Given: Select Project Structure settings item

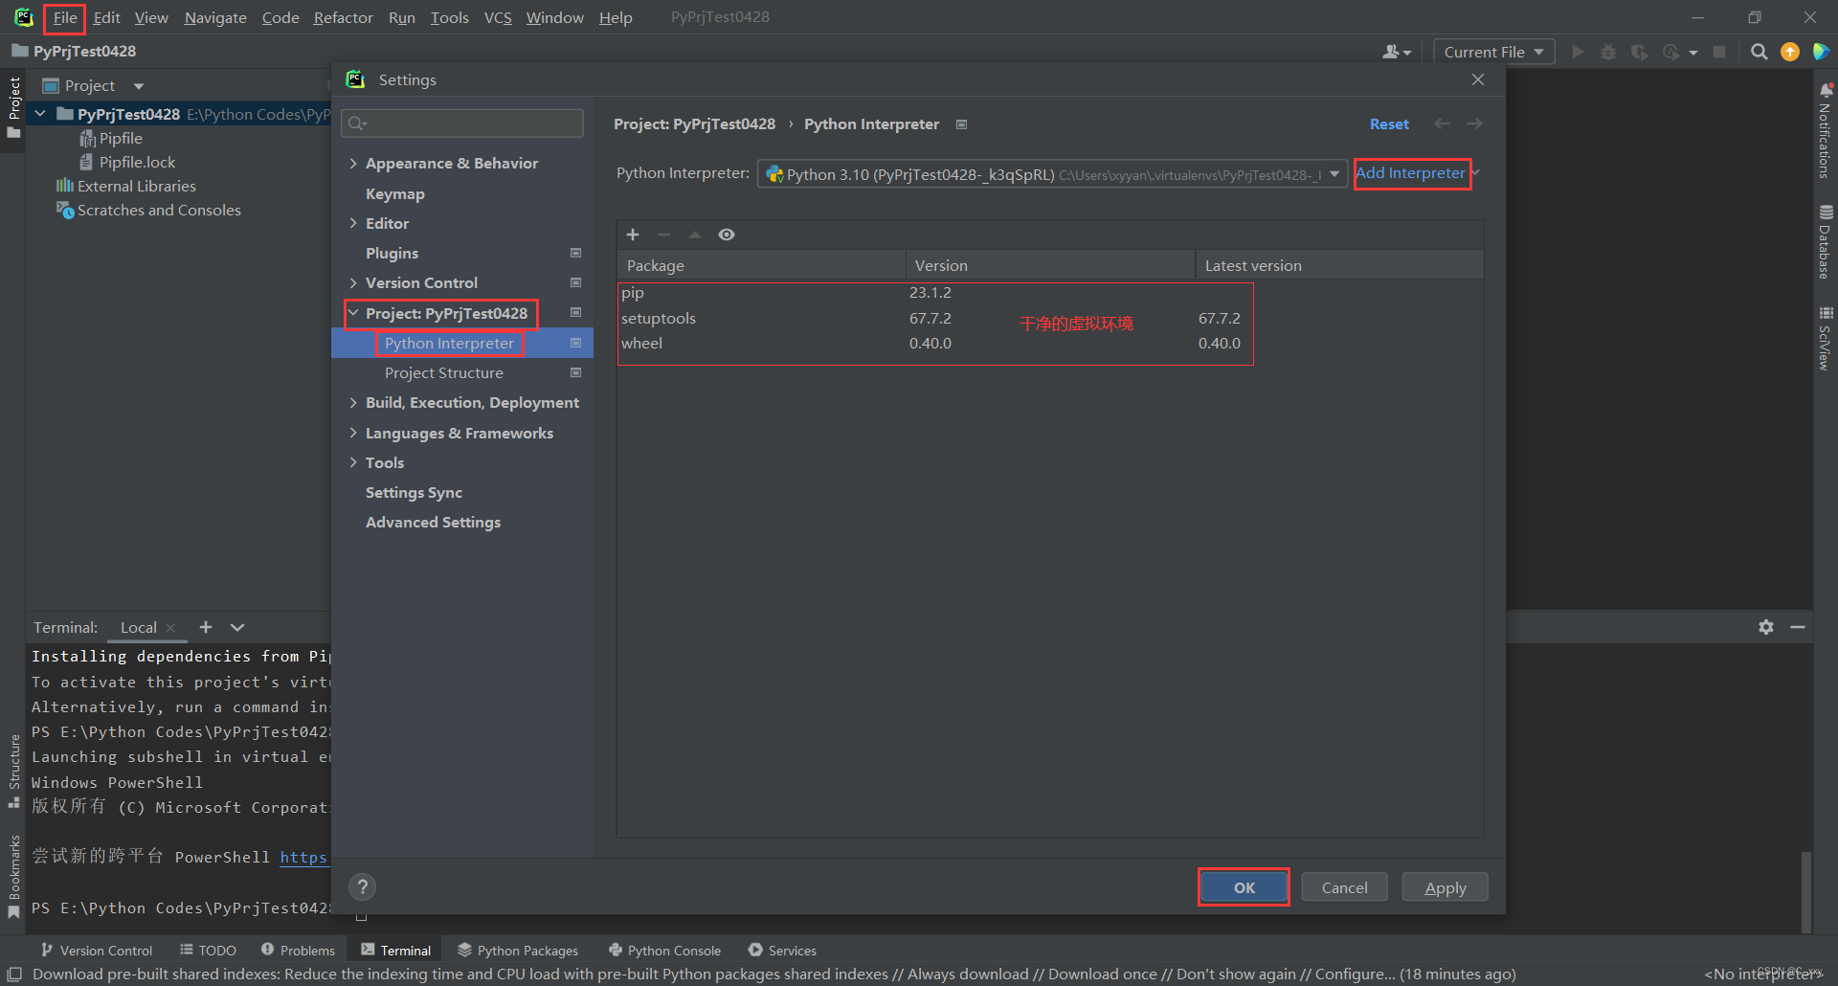Looking at the screenshot, I should 444,373.
